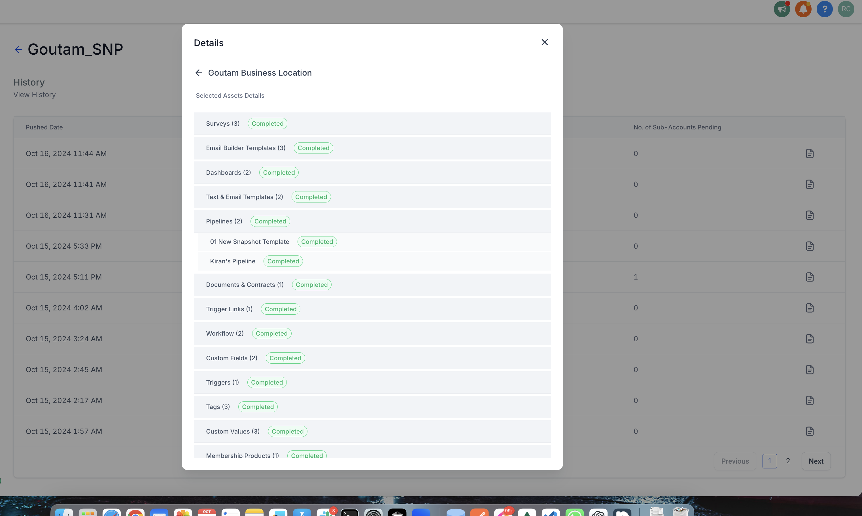
Task: Click the Next pagination button
Action: click(816, 461)
